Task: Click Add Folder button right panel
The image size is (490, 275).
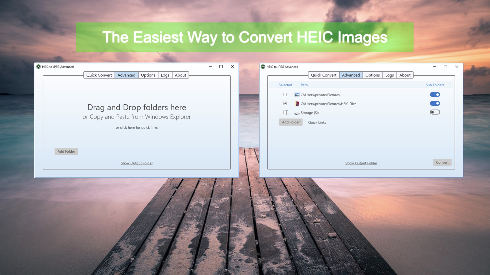Action: click(x=290, y=122)
